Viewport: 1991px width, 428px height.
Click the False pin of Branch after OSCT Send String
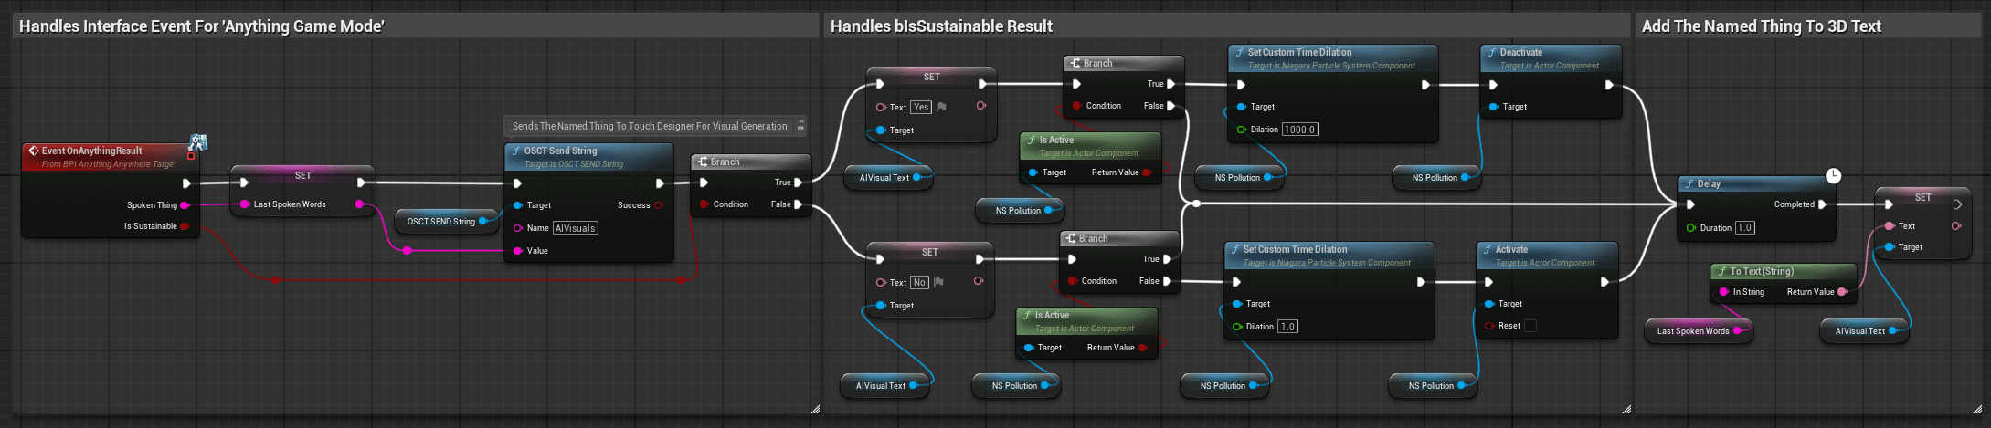tap(798, 204)
